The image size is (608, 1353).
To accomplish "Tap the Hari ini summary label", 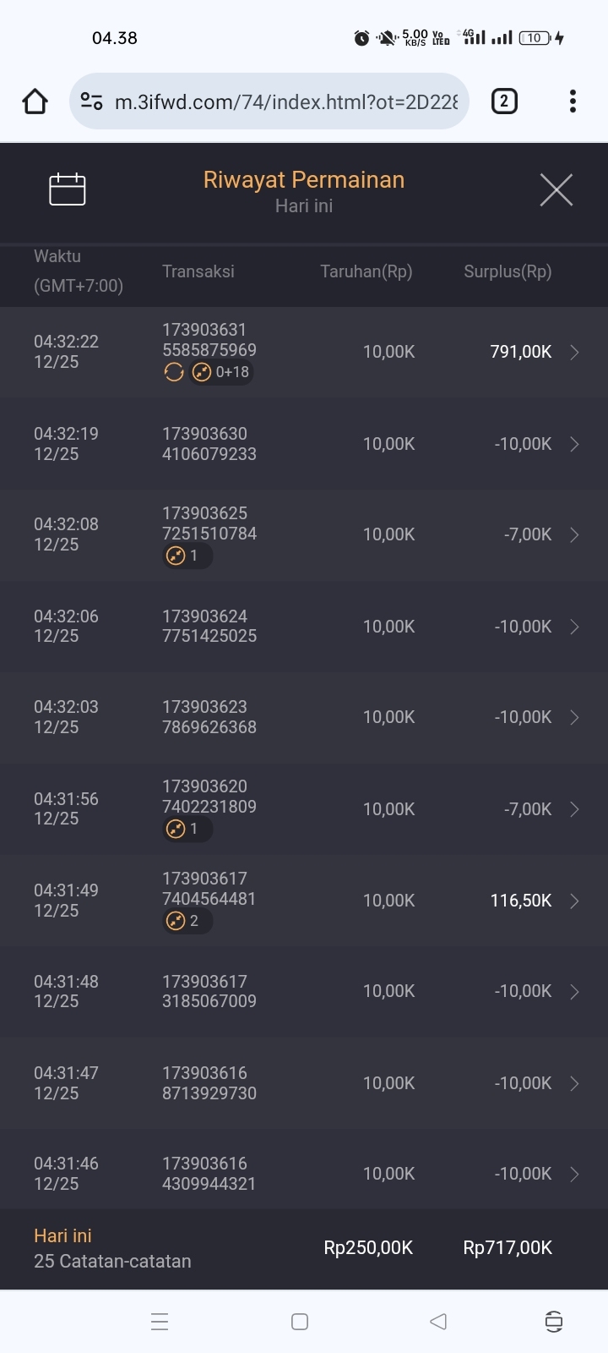I will tap(62, 1235).
